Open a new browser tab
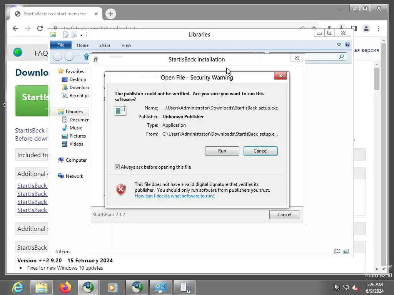Screen dimensions: 394x295 (111, 14)
